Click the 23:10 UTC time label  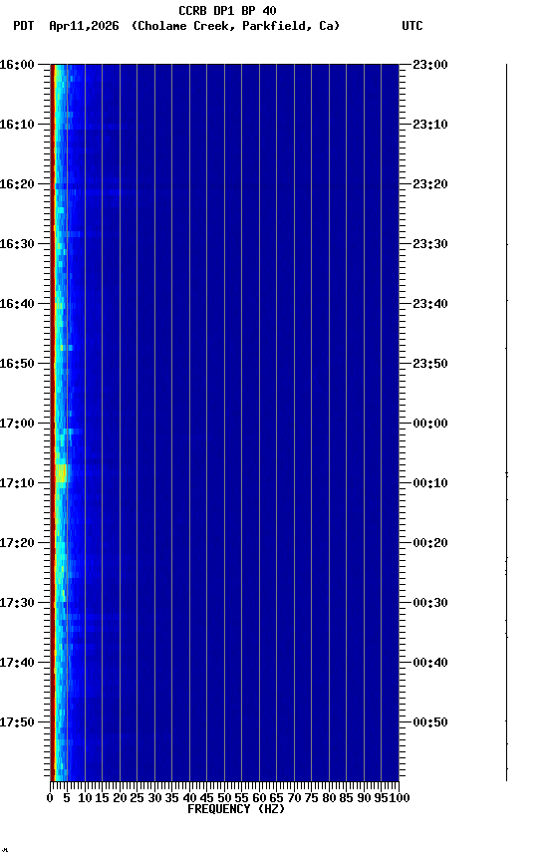click(430, 125)
